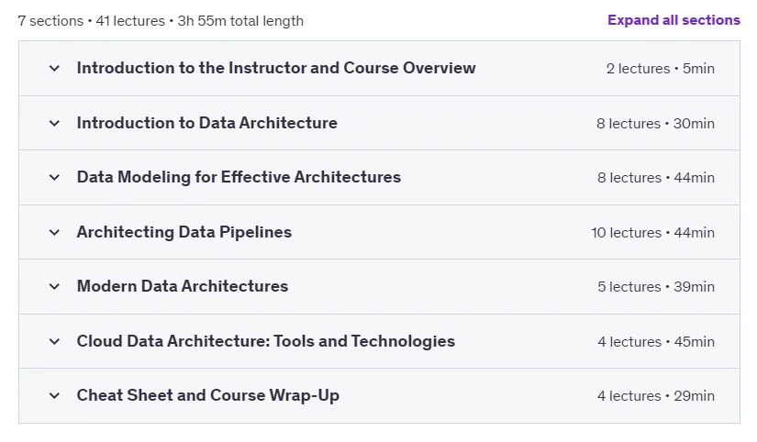
Task: Open the Cheat Sheet and Course Wrap-Up title
Action: 208,395
